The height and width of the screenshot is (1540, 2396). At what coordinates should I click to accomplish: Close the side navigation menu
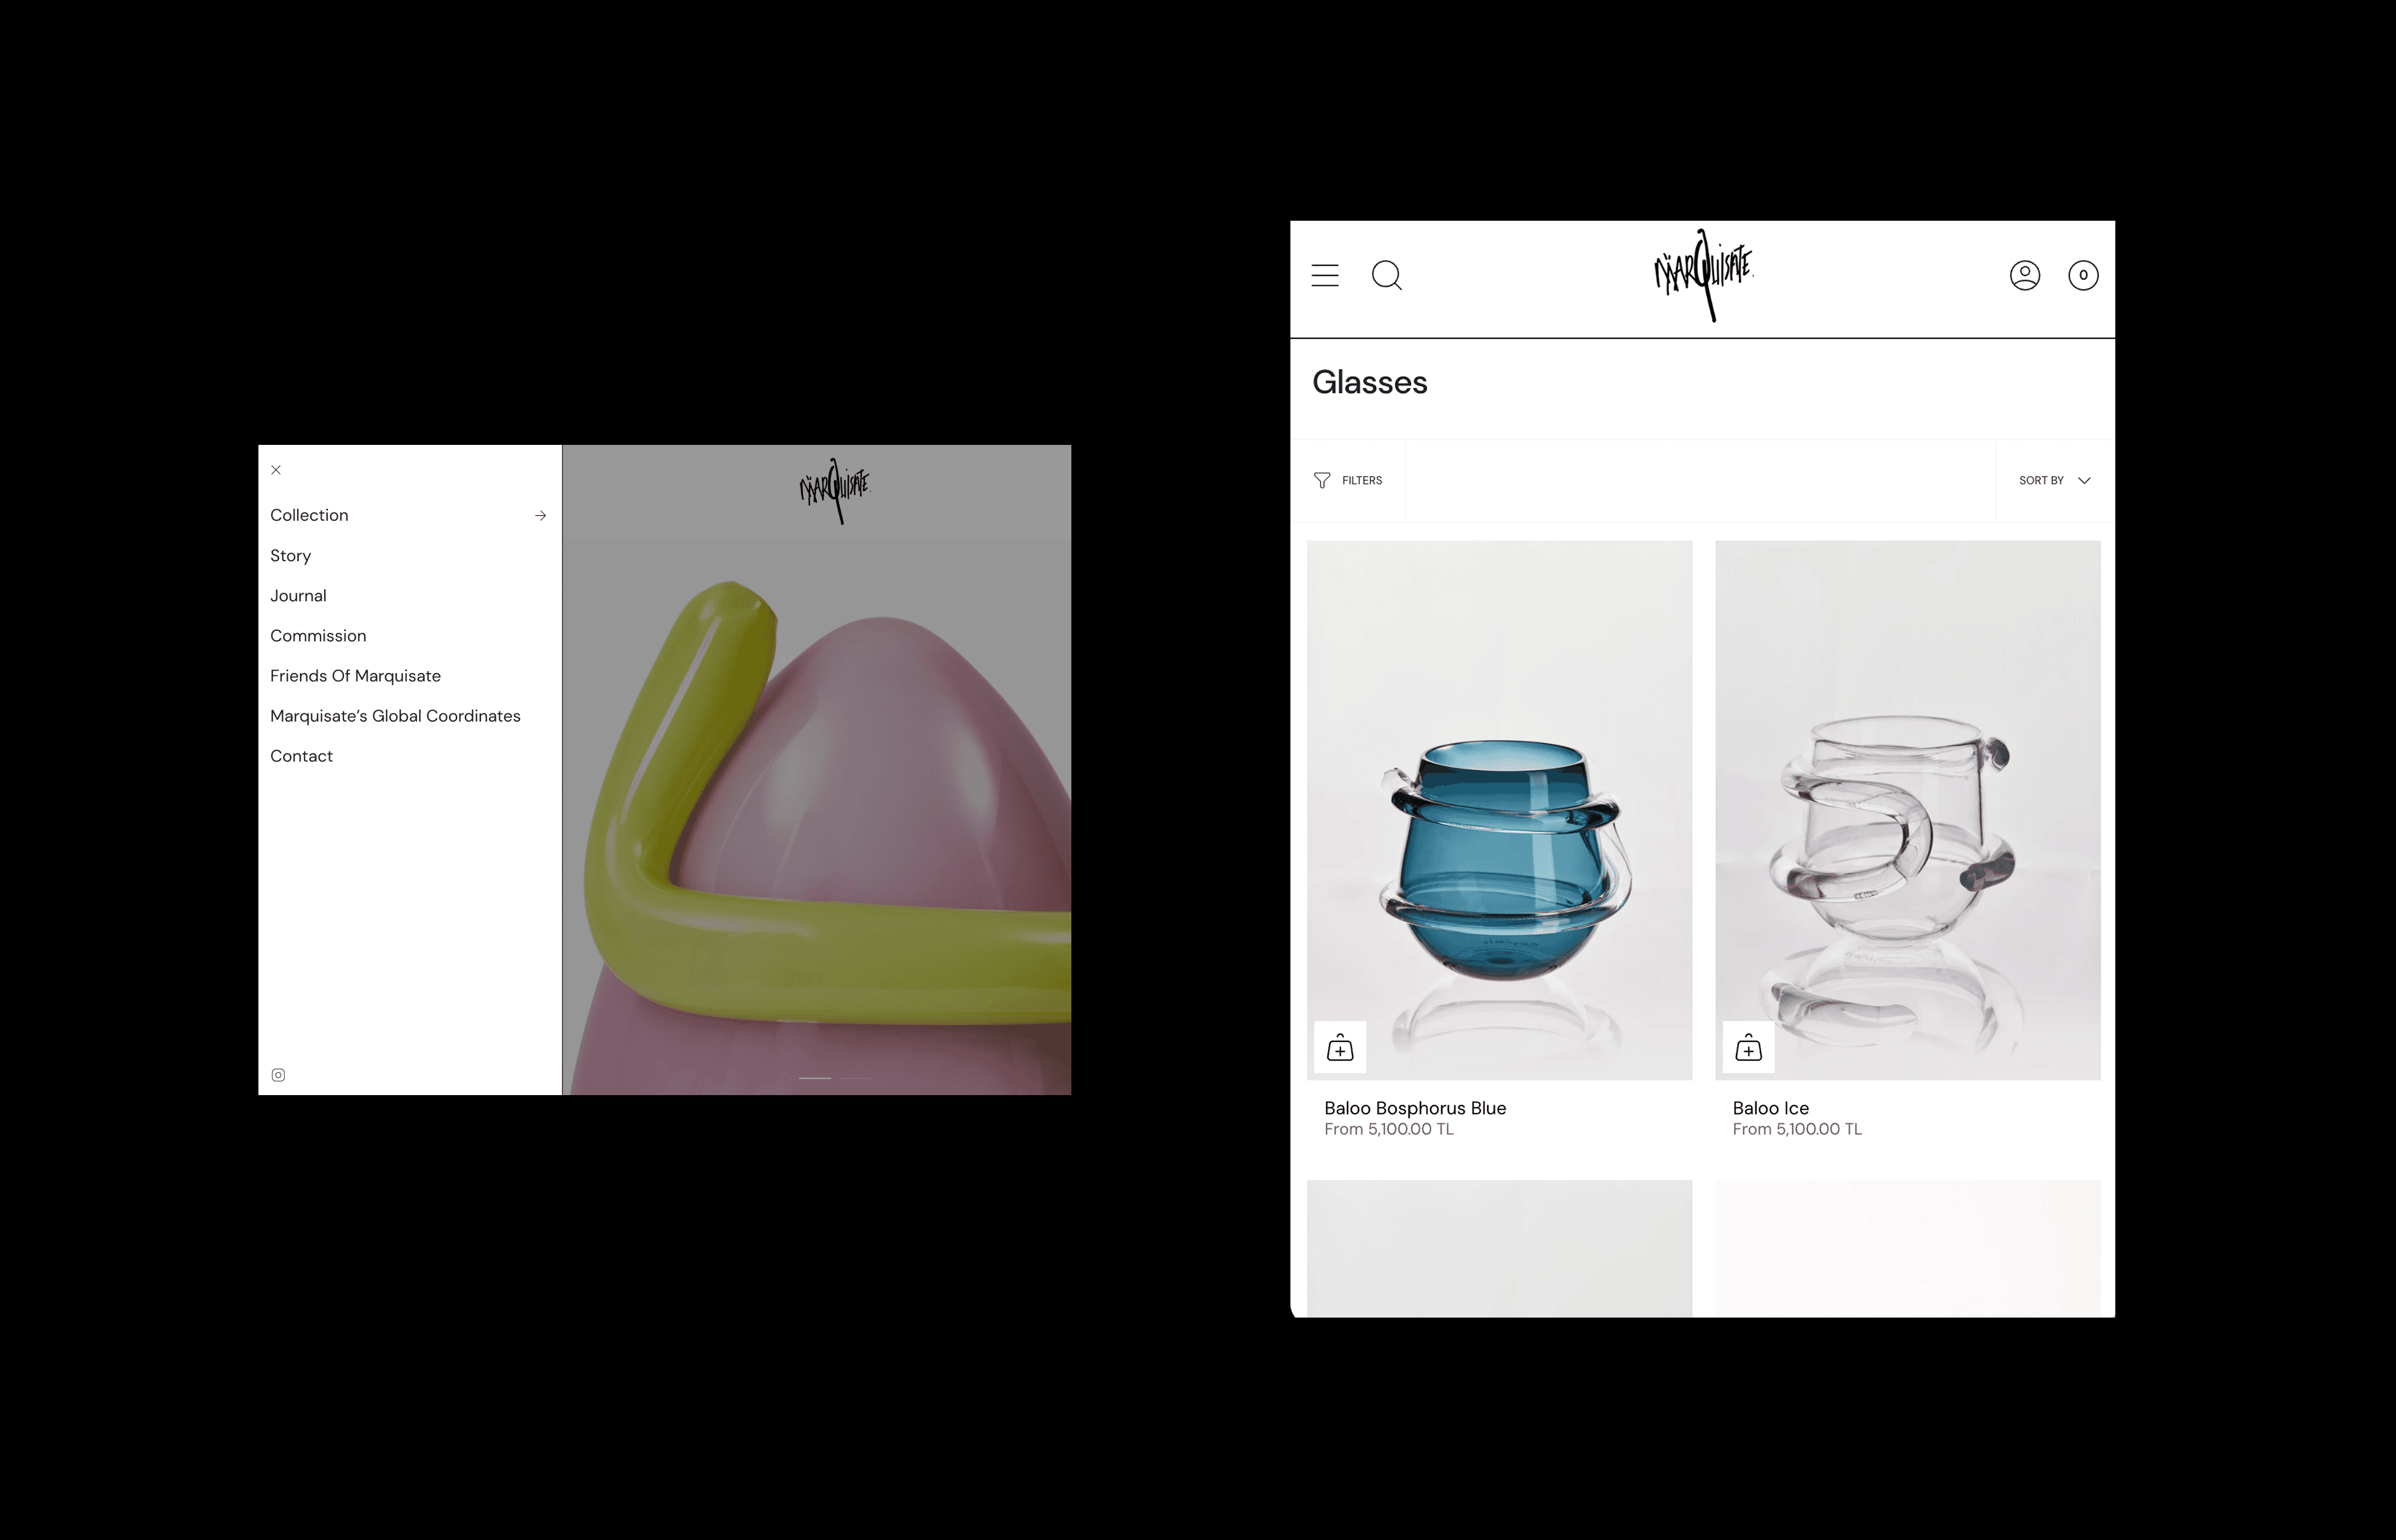[x=276, y=470]
